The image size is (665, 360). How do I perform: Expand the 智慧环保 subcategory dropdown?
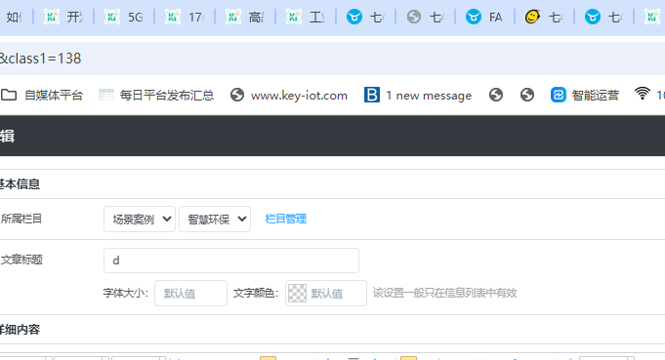tap(215, 219)
